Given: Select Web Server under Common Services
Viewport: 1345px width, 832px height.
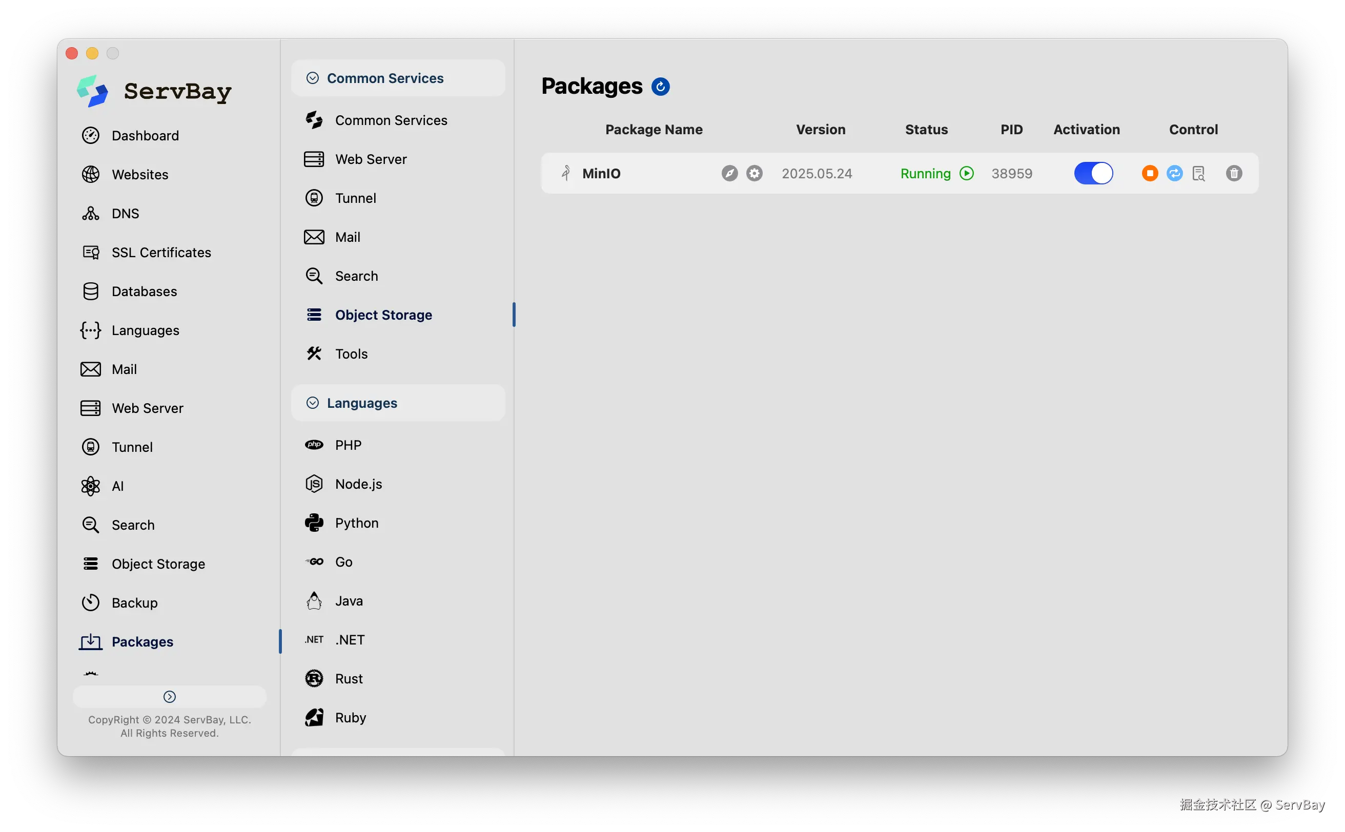Looking at the screenshot, I should coord(371,159).
